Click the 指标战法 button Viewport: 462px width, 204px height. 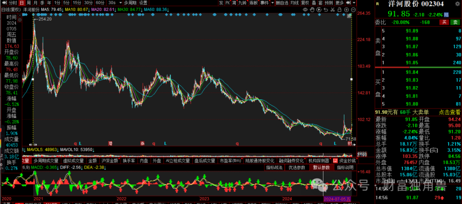[274, 167]
